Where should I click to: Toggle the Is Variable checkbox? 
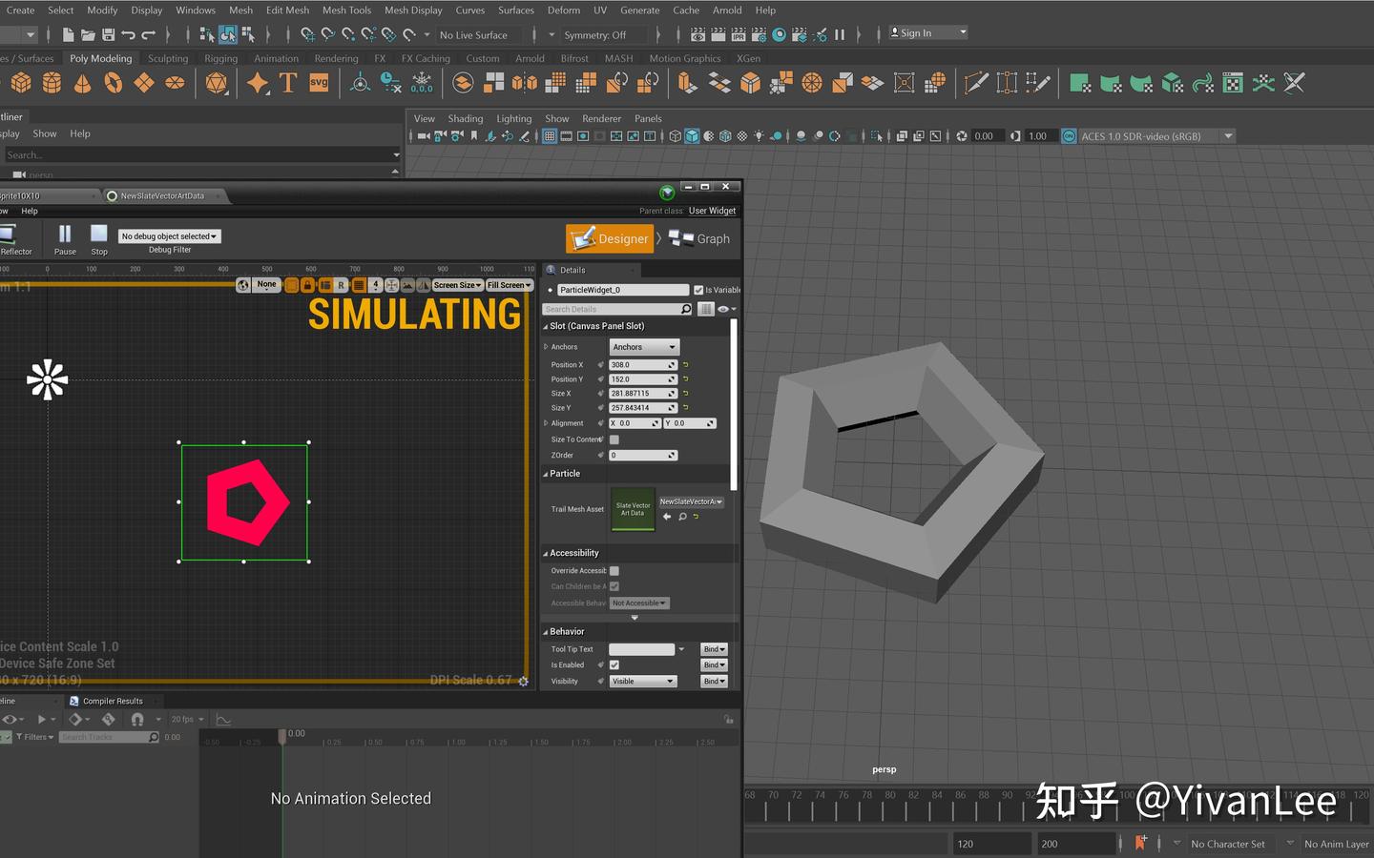[698, 290]
